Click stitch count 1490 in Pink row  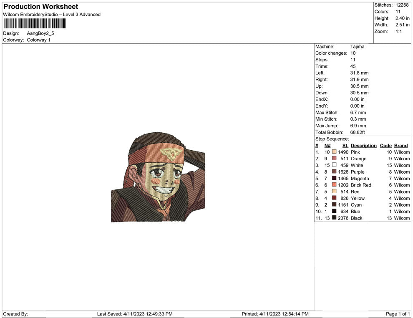click(x=343, y=152)
